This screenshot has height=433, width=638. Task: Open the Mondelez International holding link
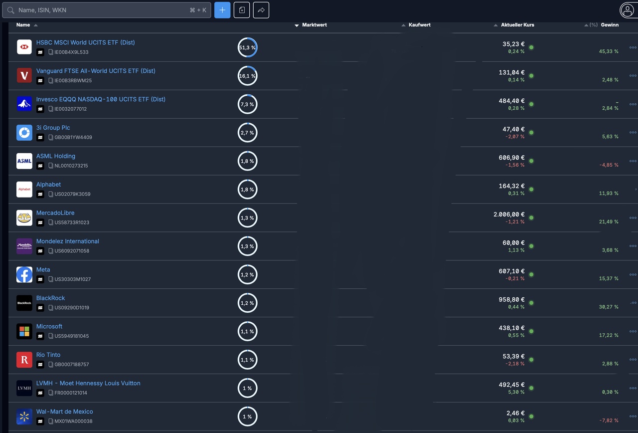pos(68,241)
